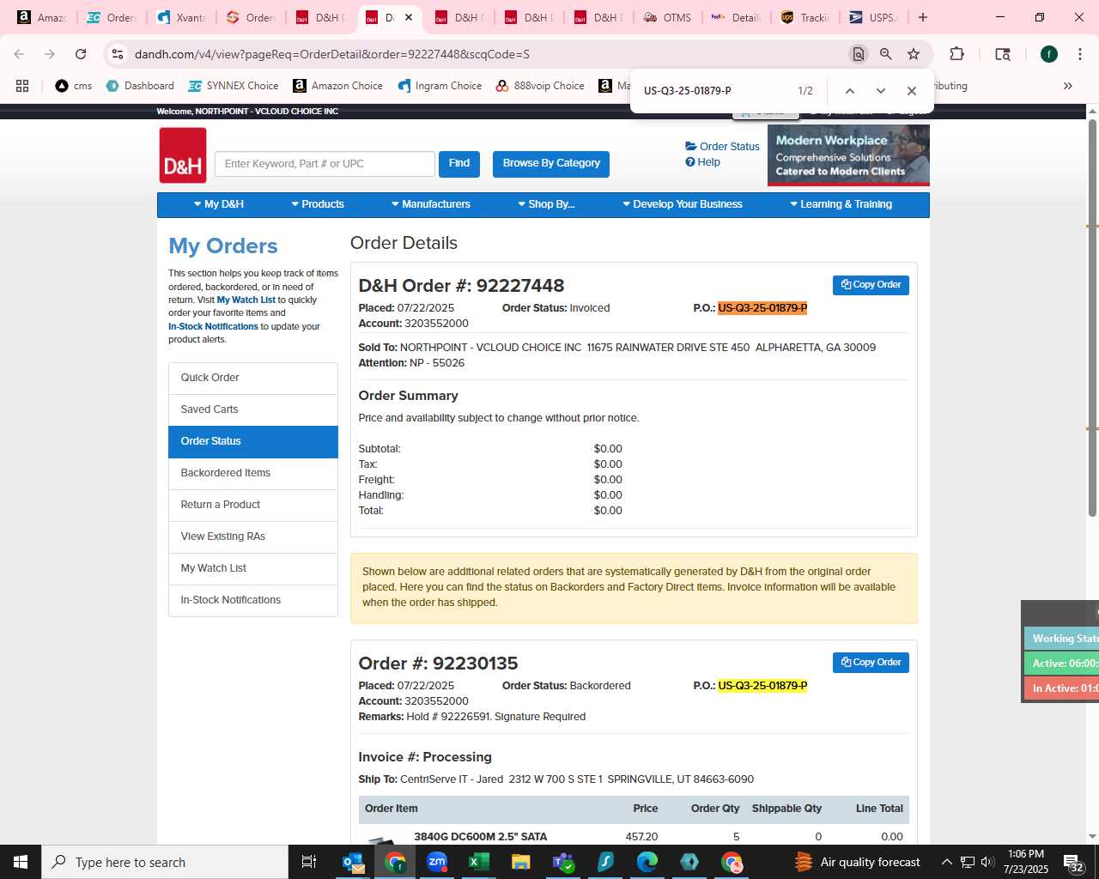Open Chrome profile avatar

click(x=1049, y=54)
